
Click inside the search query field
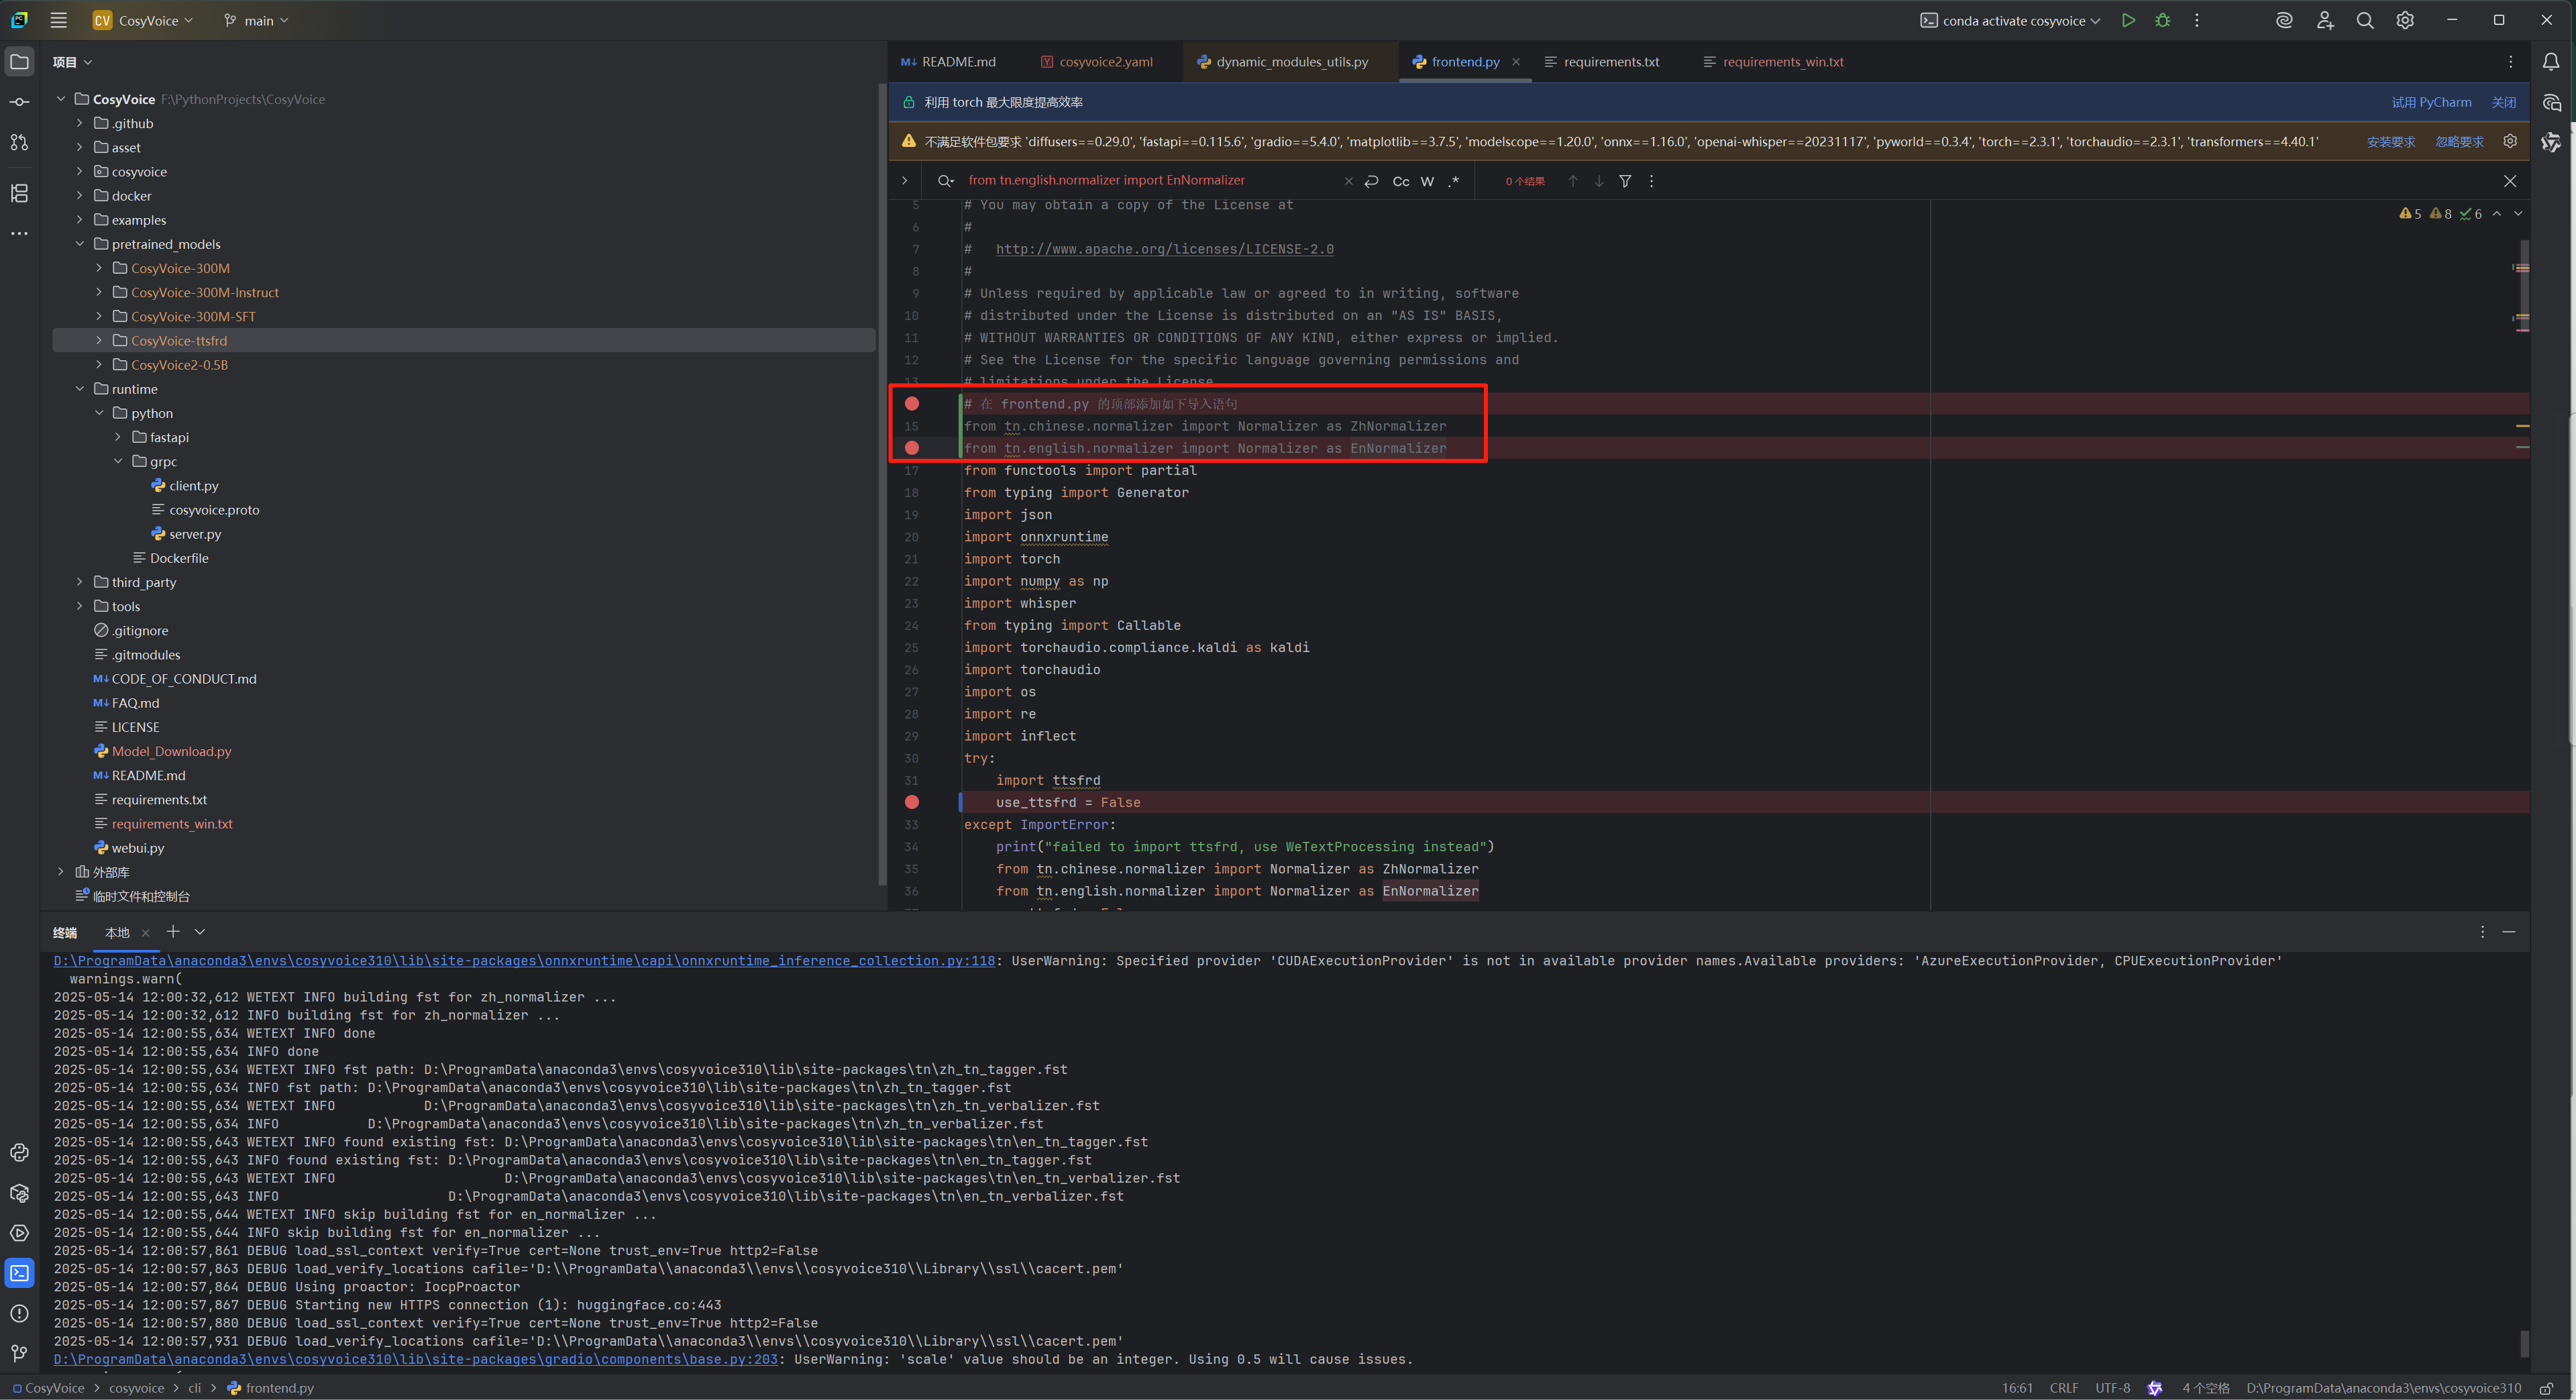coord(1105,180)
